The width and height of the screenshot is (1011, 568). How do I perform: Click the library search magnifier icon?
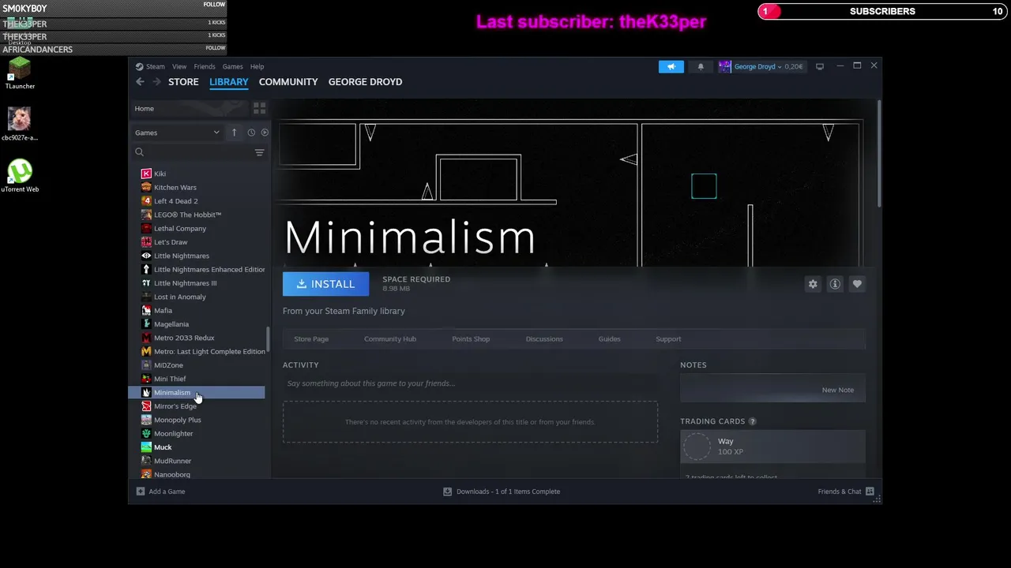point(139,152)
